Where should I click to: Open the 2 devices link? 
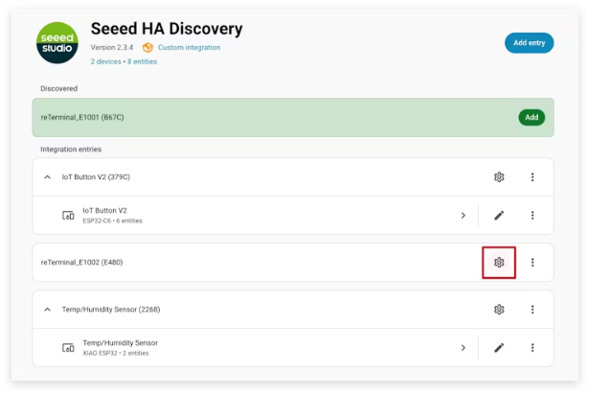(106, 61)
